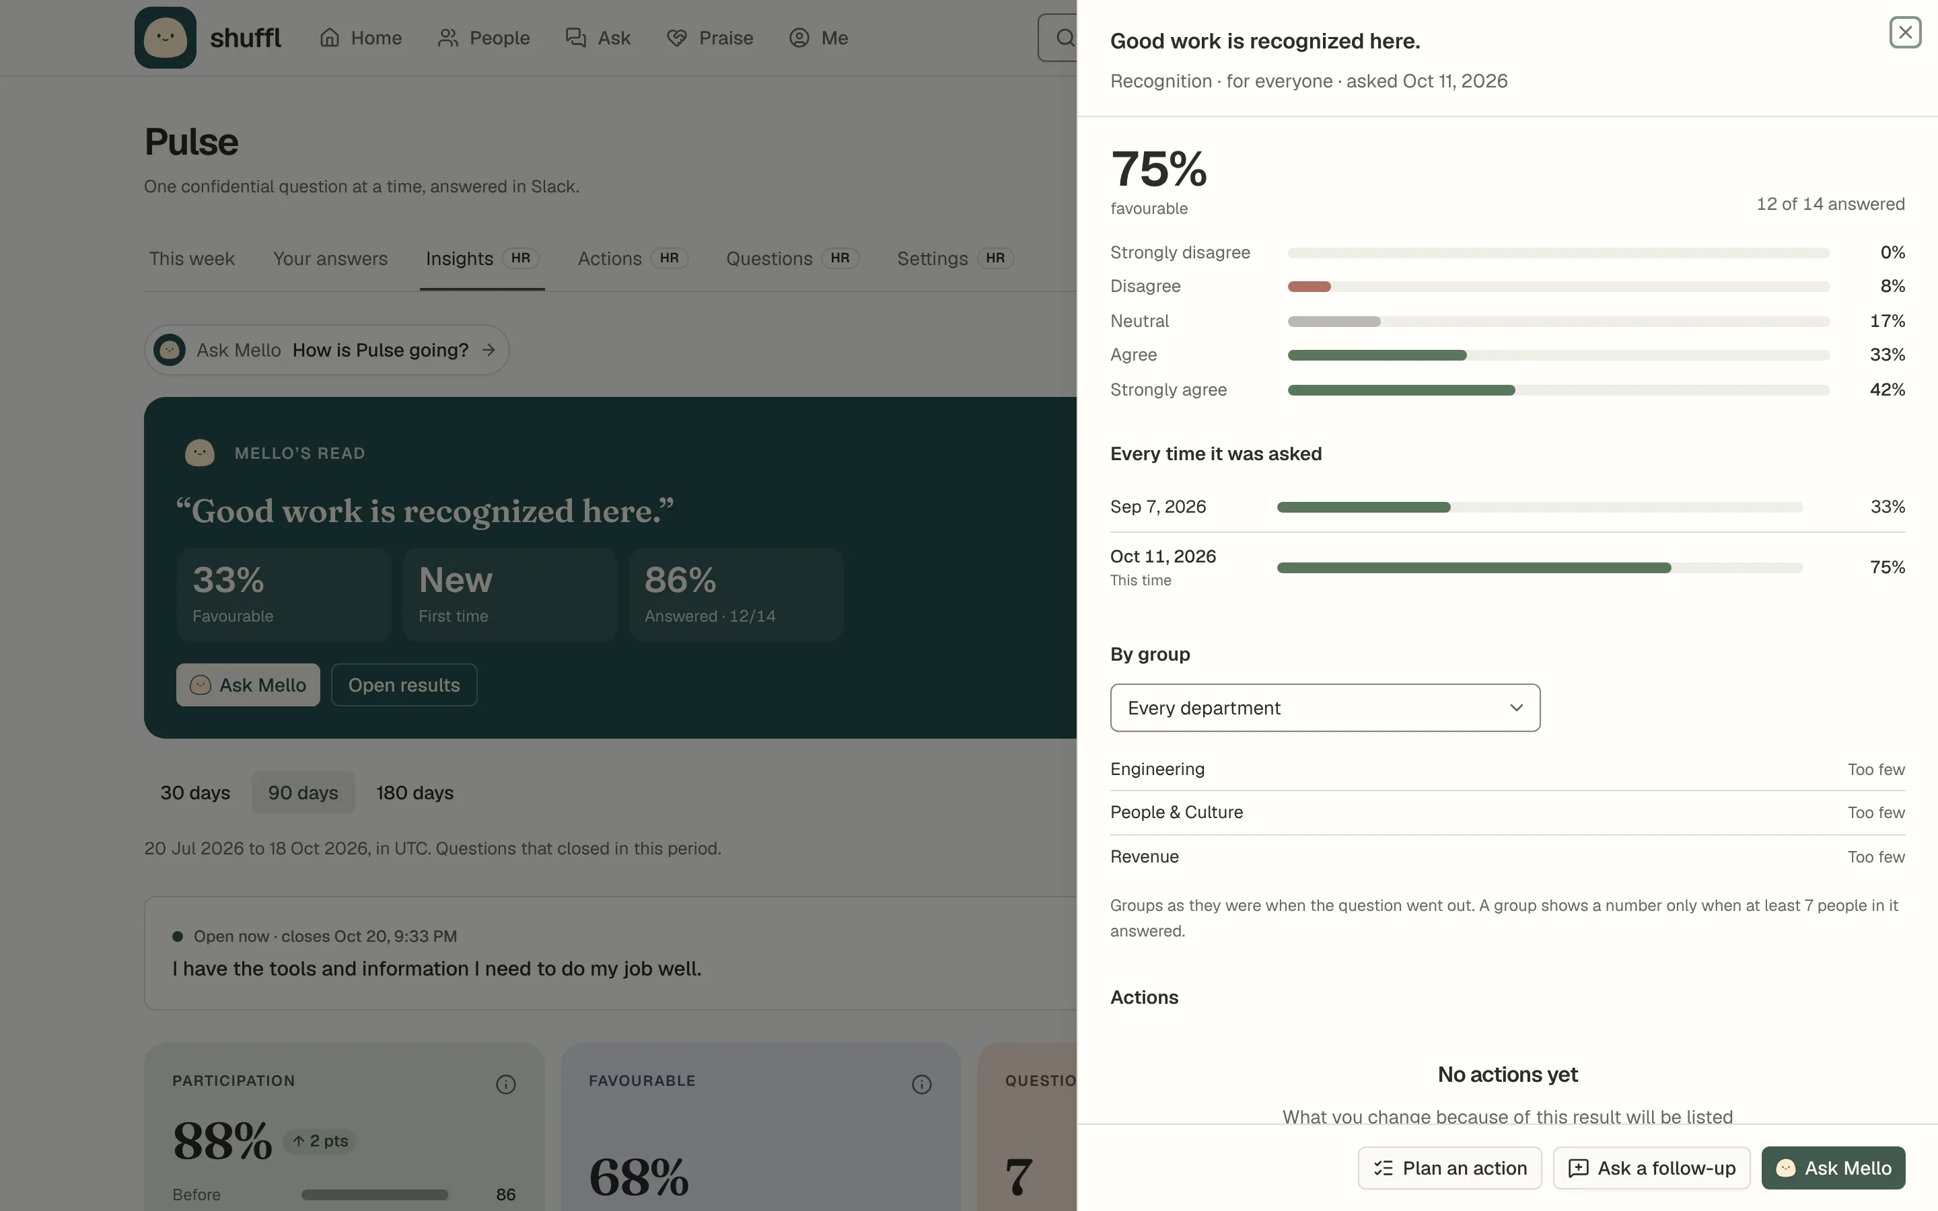Click the Open results button
The width and height of the screenshot is (1938, 1211).
point(404,685)
